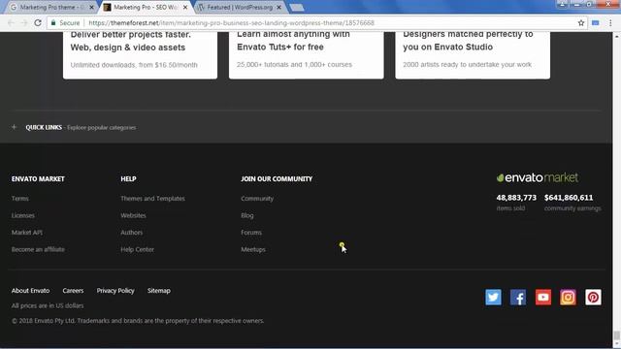Screen dimensions: 621x349
Task: Open Envato YouTube channel icon
Action: tap(543, 298)
